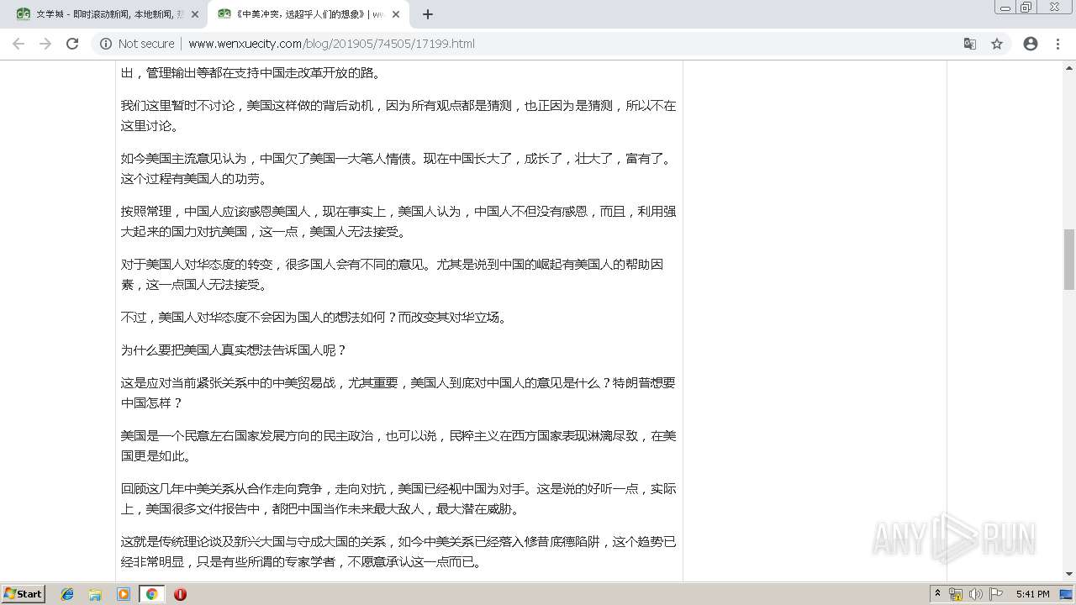1076x605 pixels.
Task: Click sentence starting 不过，美国人对华态度
Action: tap(314, 317)
